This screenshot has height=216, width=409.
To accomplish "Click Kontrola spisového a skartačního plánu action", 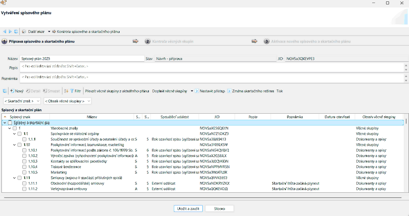I will 88,32.
